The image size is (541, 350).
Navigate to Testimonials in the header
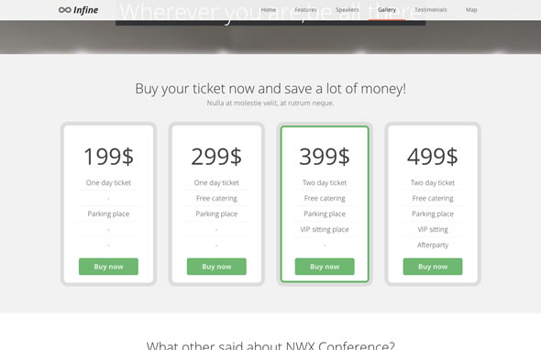(x=431, y=10)
